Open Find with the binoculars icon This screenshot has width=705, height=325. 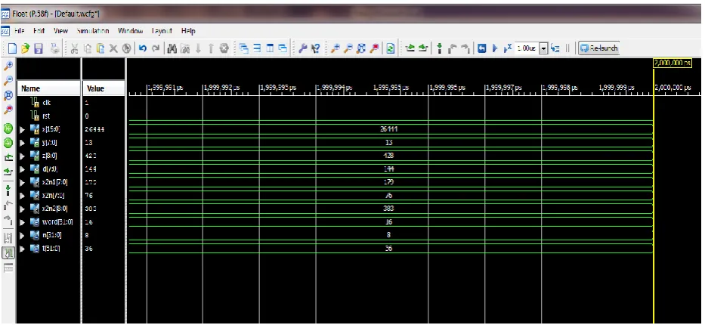point(172,48)
